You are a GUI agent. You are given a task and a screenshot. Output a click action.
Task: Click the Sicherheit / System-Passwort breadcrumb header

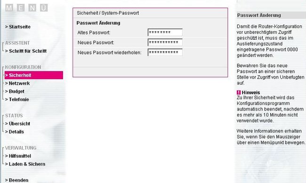pyautogui.click(x=108, y=13)
